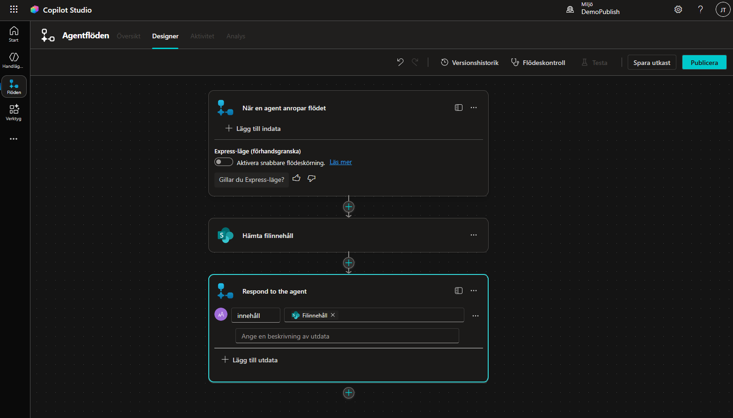Open Versionshistorik

(x=470, y=62)
